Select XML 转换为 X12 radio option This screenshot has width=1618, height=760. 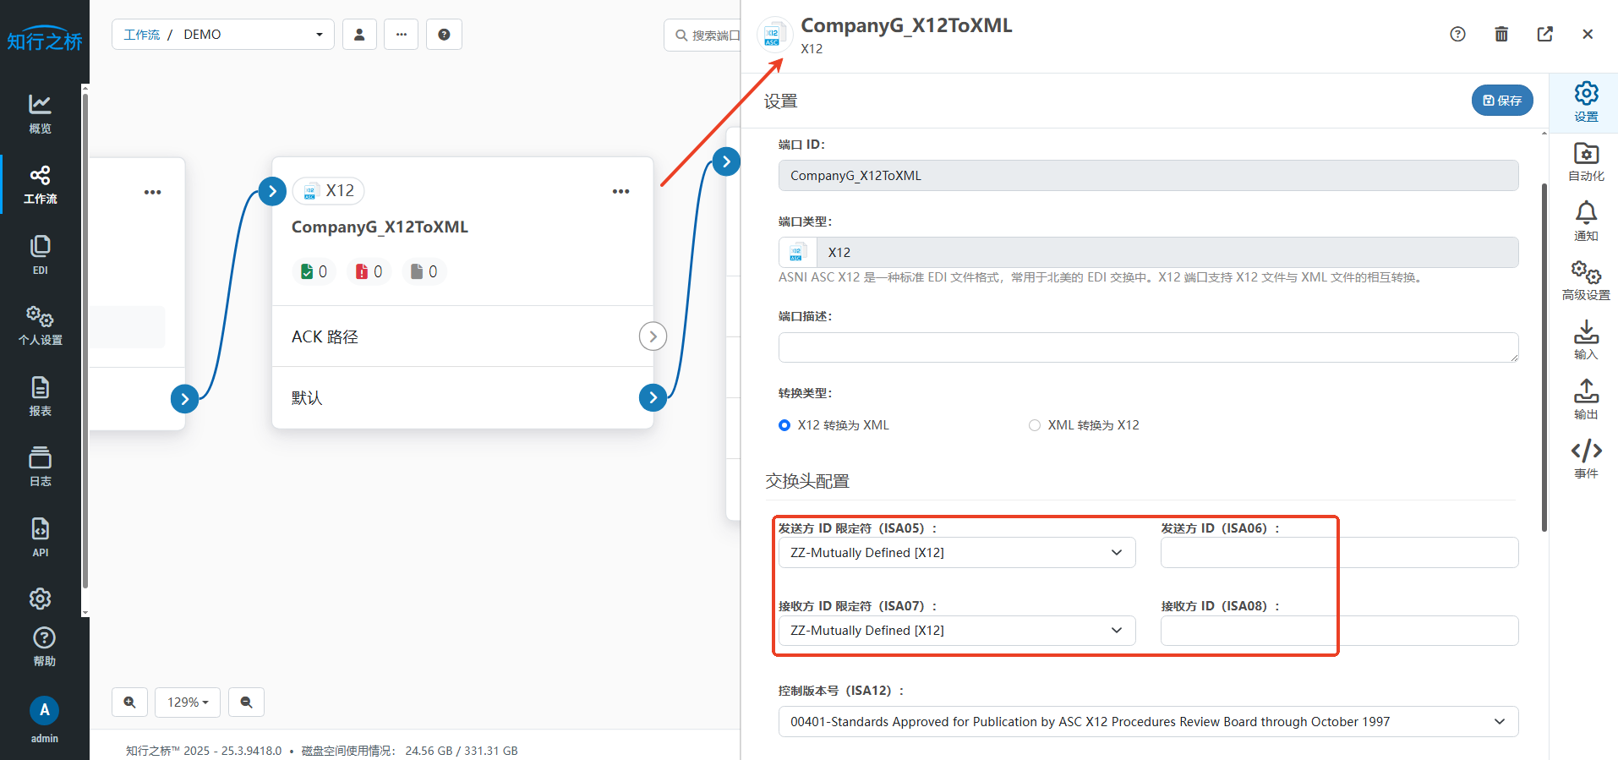click(x=1035, y=425)
